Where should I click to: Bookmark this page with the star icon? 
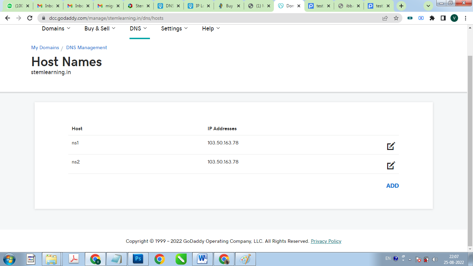coord(396,18)
